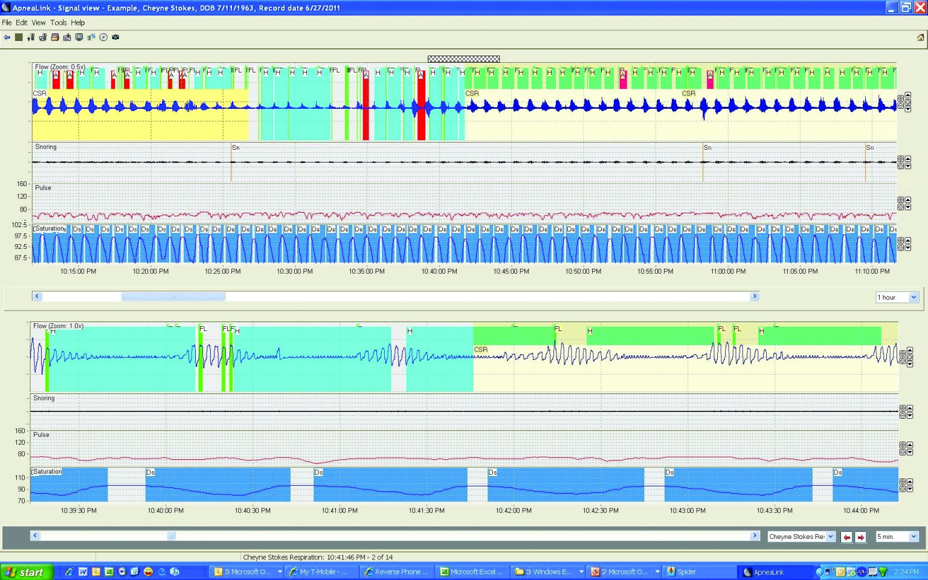928x580 pixels.
Task: Reset 1-hour Flow signal position with circle button
Action: (x=908, y=102)
